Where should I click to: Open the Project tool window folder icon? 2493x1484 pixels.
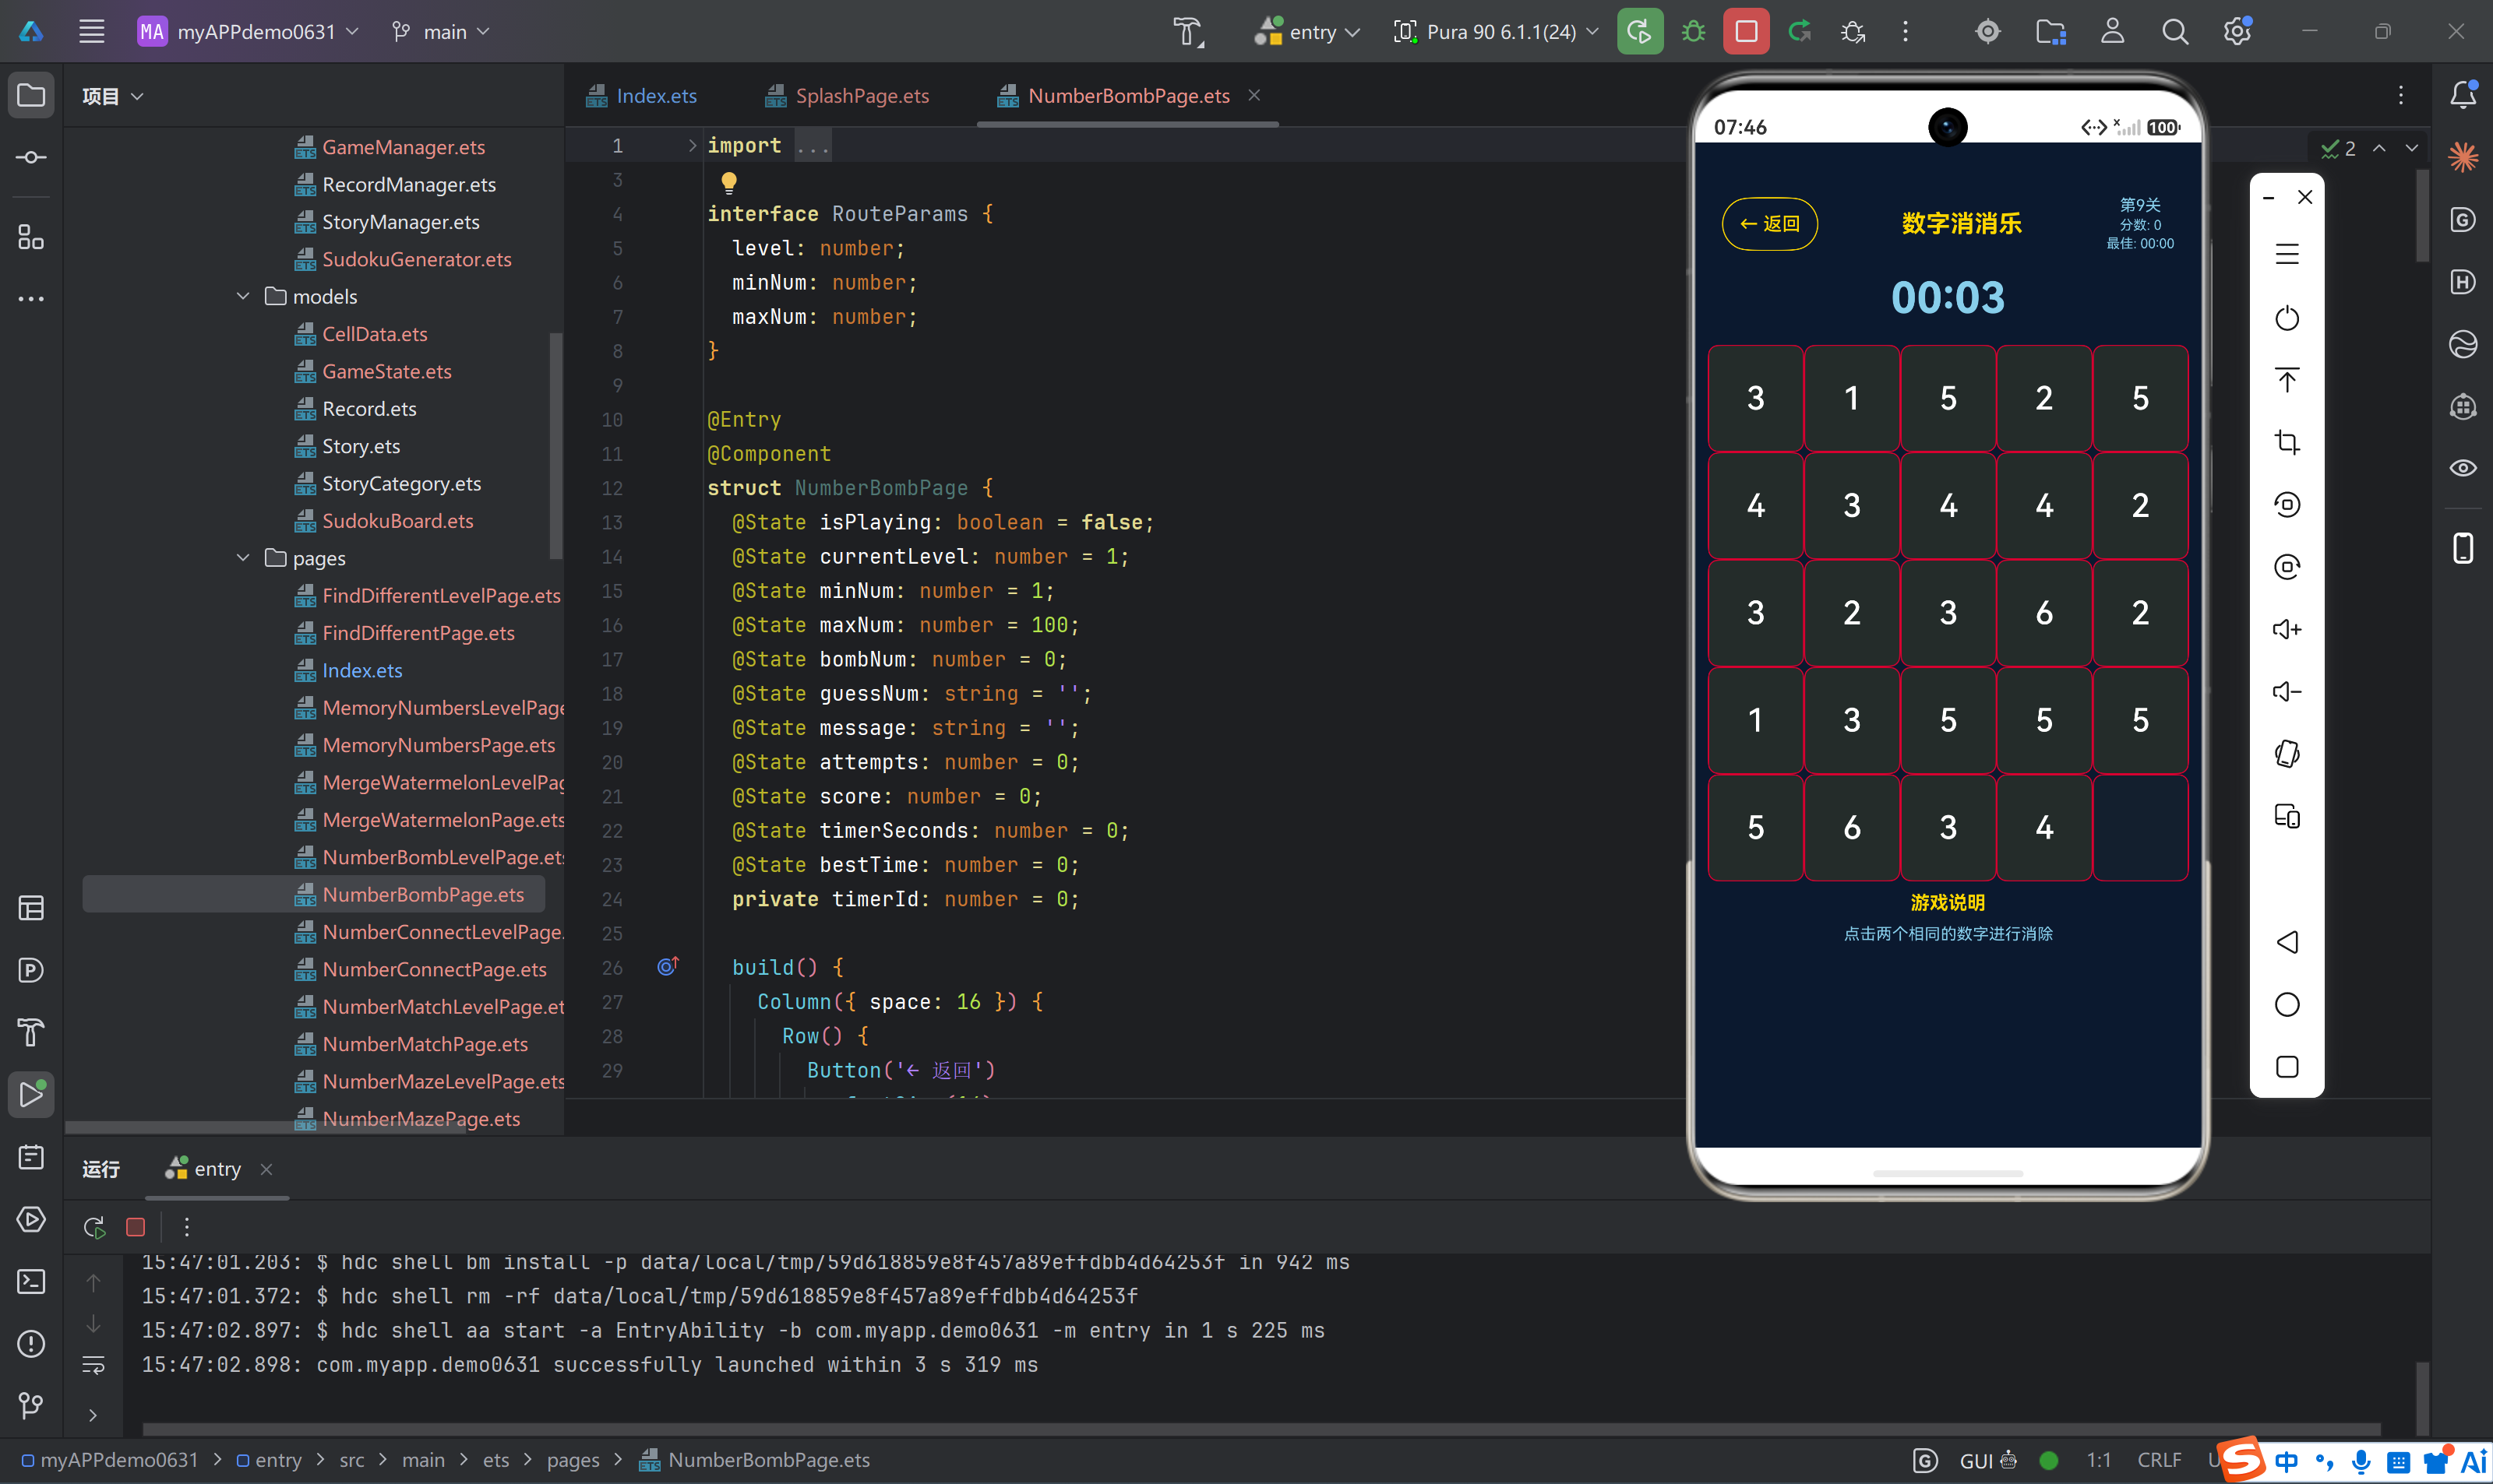[31, 96]
